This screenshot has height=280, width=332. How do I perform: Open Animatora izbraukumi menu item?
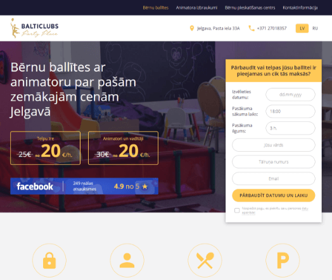pyautogui.click(x=196, y=8)
